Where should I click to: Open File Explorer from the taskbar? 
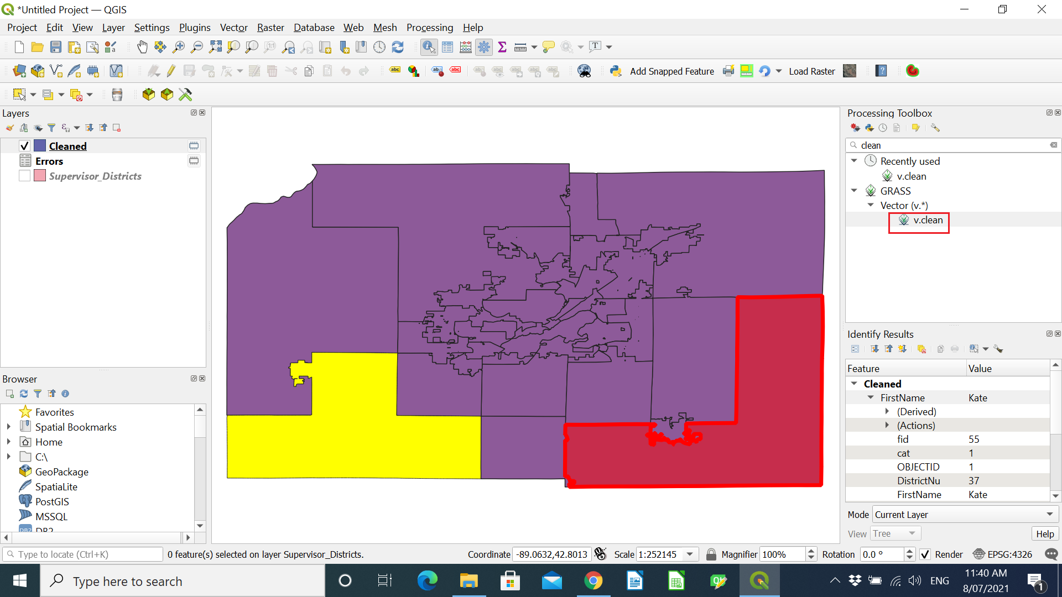(468, 581)
